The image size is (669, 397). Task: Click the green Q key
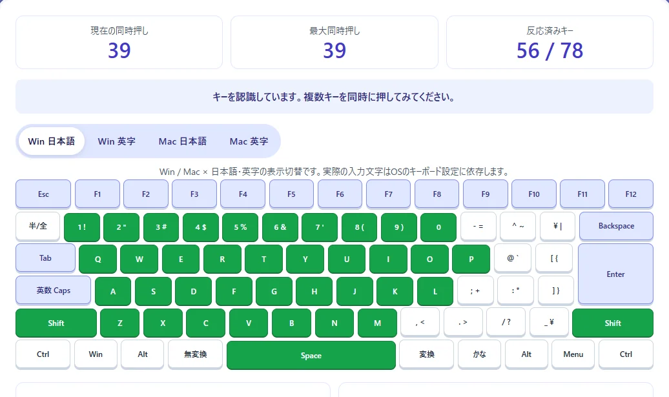click(98, 259)
